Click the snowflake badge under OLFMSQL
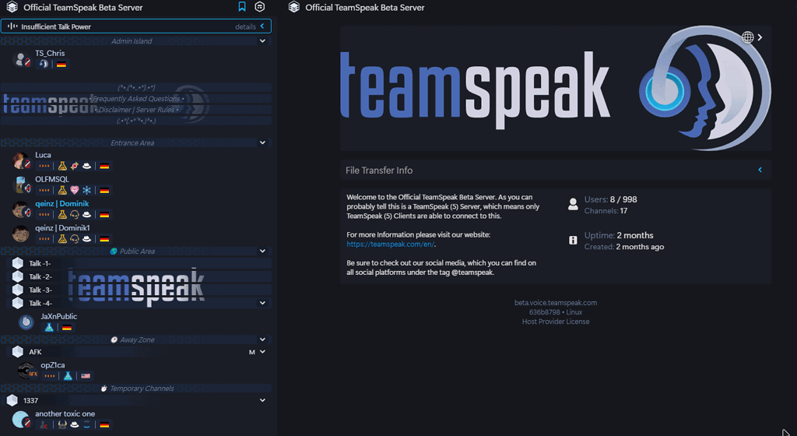This screenshot has height=436, width=797. click(x=87, y=190)
